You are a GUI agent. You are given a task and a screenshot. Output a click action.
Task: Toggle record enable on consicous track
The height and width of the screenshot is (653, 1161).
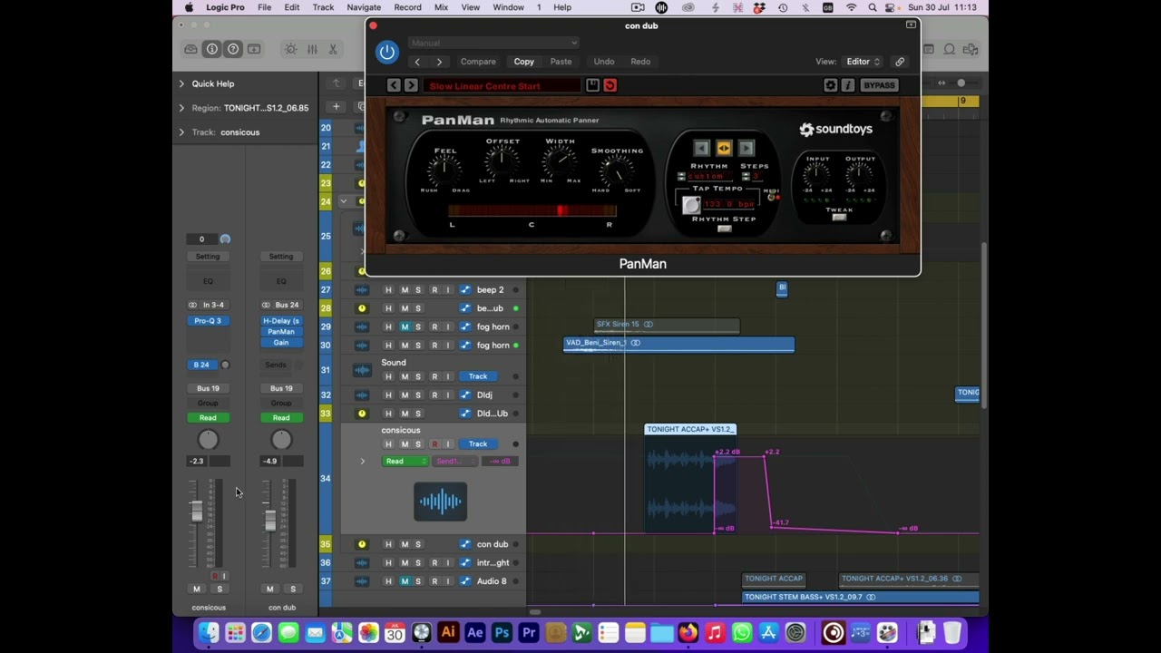(x=434, y=443)
